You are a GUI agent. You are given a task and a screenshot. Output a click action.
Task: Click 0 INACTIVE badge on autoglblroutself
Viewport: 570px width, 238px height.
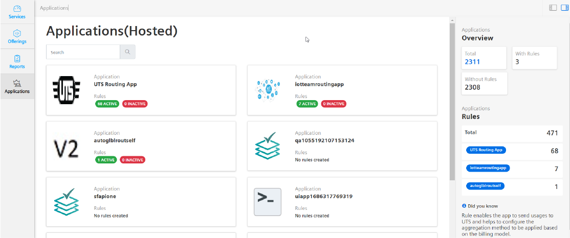tap(133, 160)
